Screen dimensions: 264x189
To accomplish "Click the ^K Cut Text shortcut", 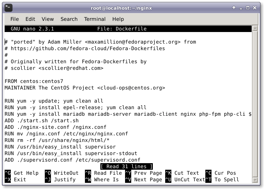I will point(182,173).
